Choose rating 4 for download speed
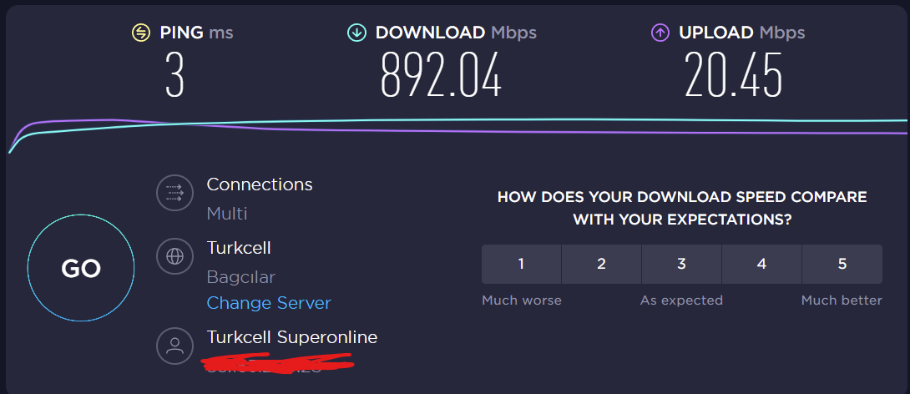 (x=761, y=265)
